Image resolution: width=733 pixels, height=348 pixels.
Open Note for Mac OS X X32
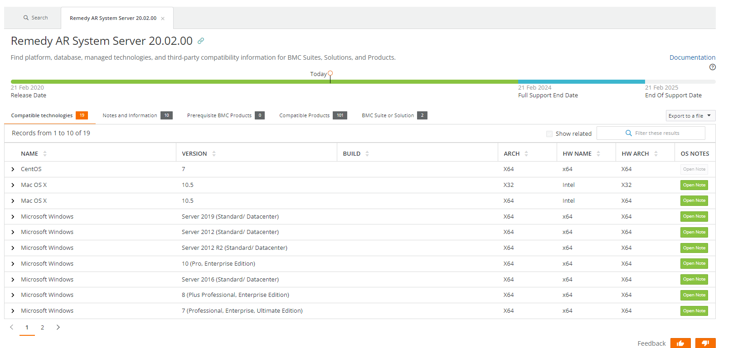[694, 185]
